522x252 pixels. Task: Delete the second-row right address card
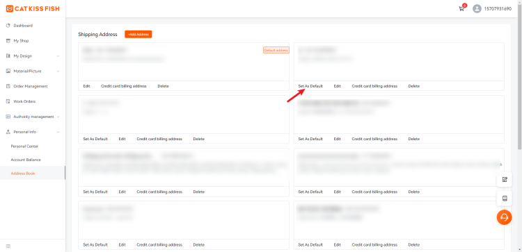pyautogui.click(x=414, y=139)
